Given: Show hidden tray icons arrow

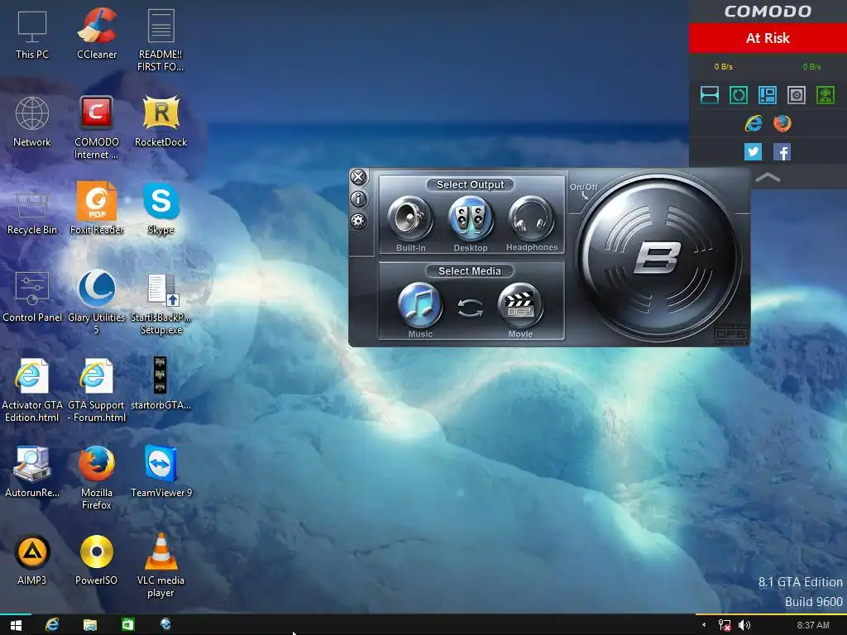Looking at the screenshot, I should pyautogui.click(x=704, y=625).
